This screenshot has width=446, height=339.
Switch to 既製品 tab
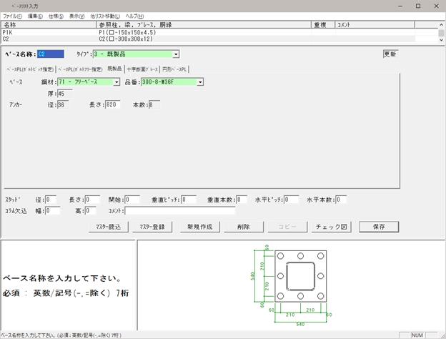click(114, 69)
